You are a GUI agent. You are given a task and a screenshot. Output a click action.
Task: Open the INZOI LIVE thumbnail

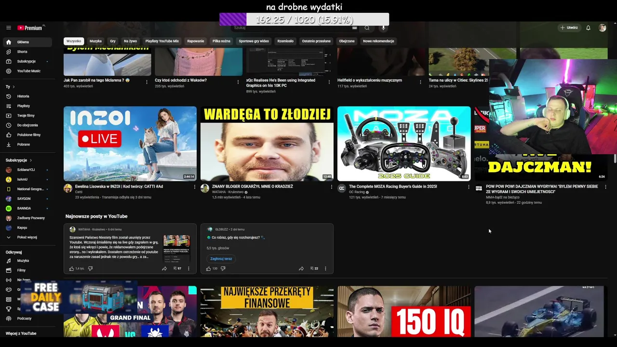click(x=130, y=144)
